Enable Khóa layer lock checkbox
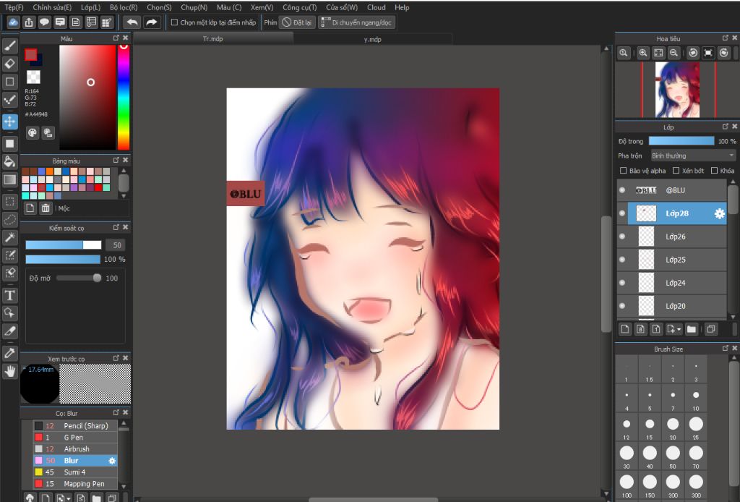 pyautogui.click(x=714, y=171)
